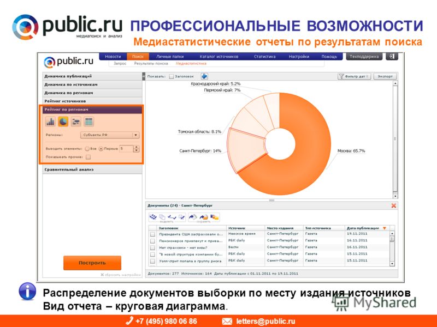Select the table report view icon
Viewport: 437px width, 327px height.
pos(88,122)
